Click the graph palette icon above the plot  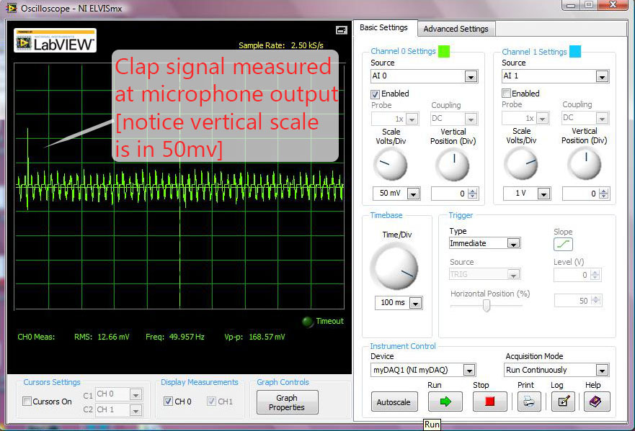click(342, 30)
